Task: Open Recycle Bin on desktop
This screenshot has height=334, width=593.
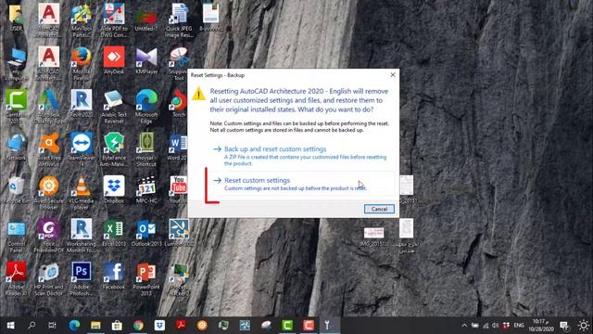Action: point(16,190)
